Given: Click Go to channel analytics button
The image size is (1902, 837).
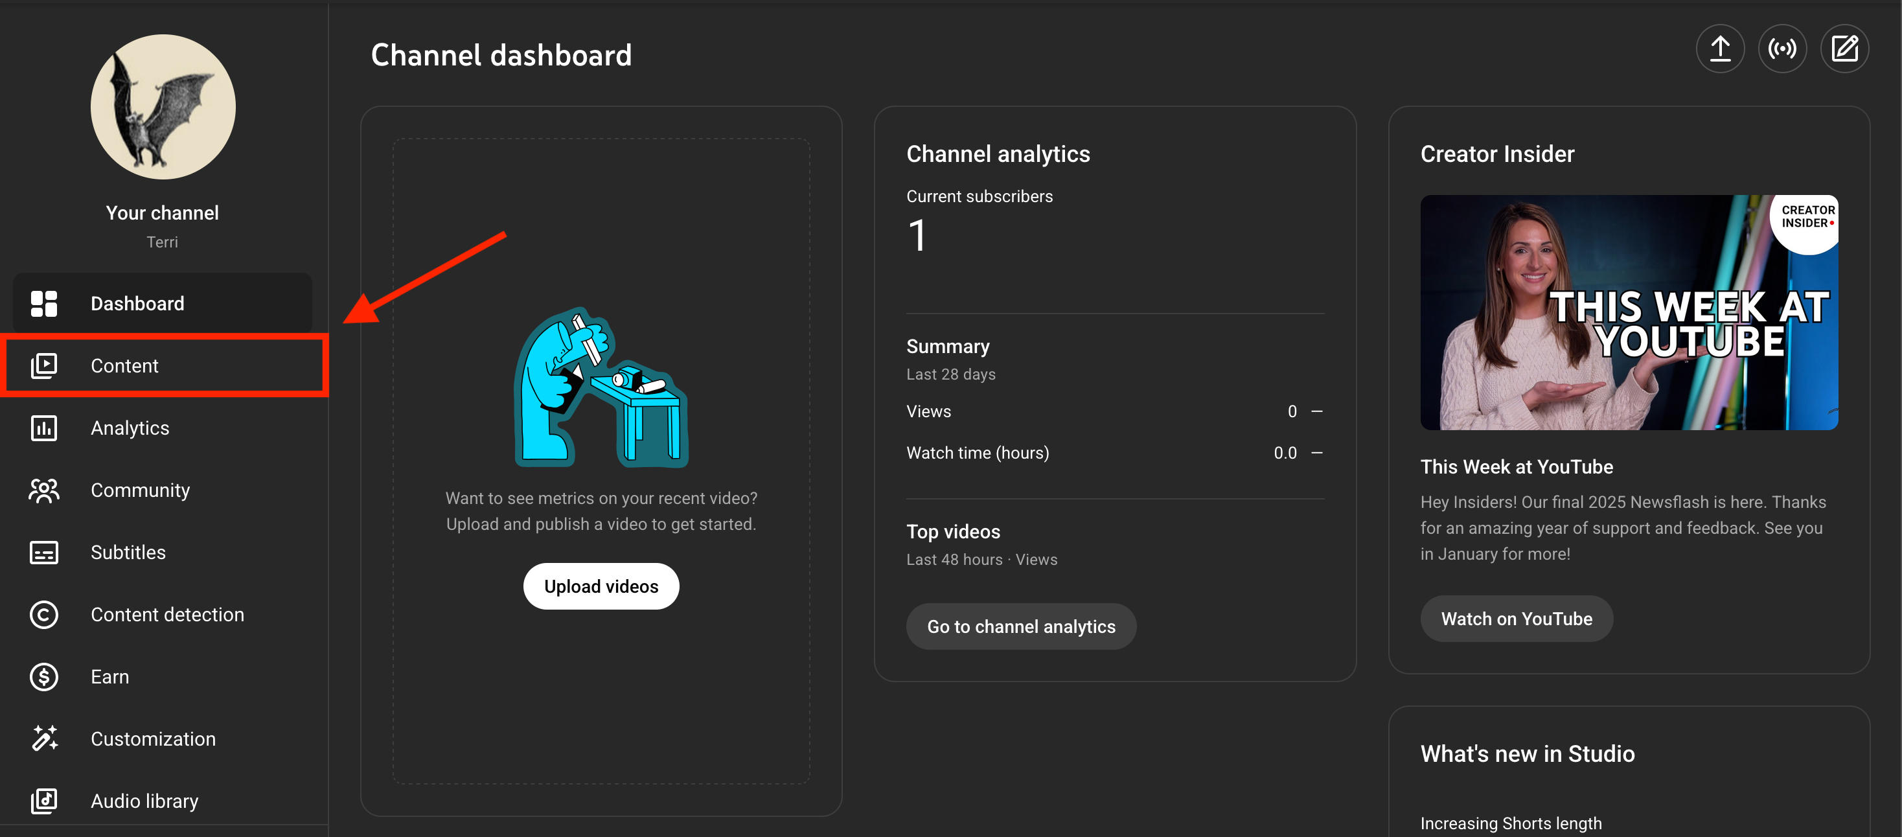Looking at the screenshot, I should pyautogui.click(x=1020, y=626).
